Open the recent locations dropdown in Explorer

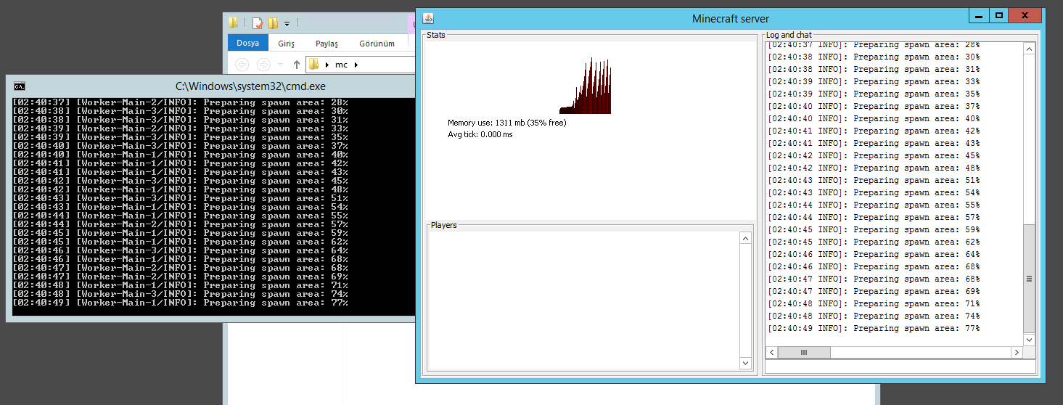point(281,65)
